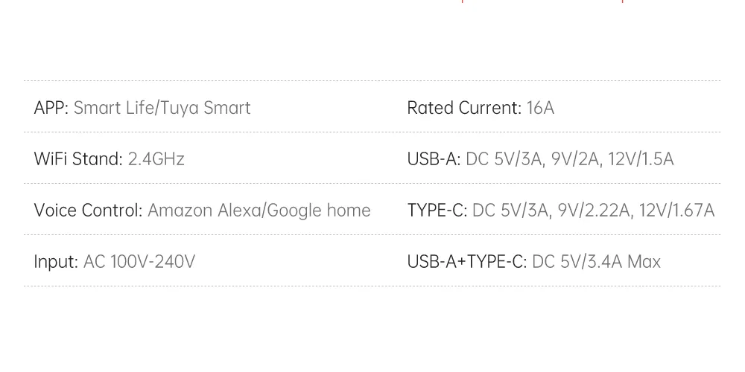
Task: Select the 16A rated current value
Action: coord(540,108)
